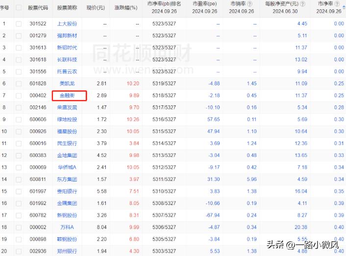Image resolution: width=346 pixels, height=256 pixels.
Task: Tick checkbox next to code 600606
Action: pos(19,120)
